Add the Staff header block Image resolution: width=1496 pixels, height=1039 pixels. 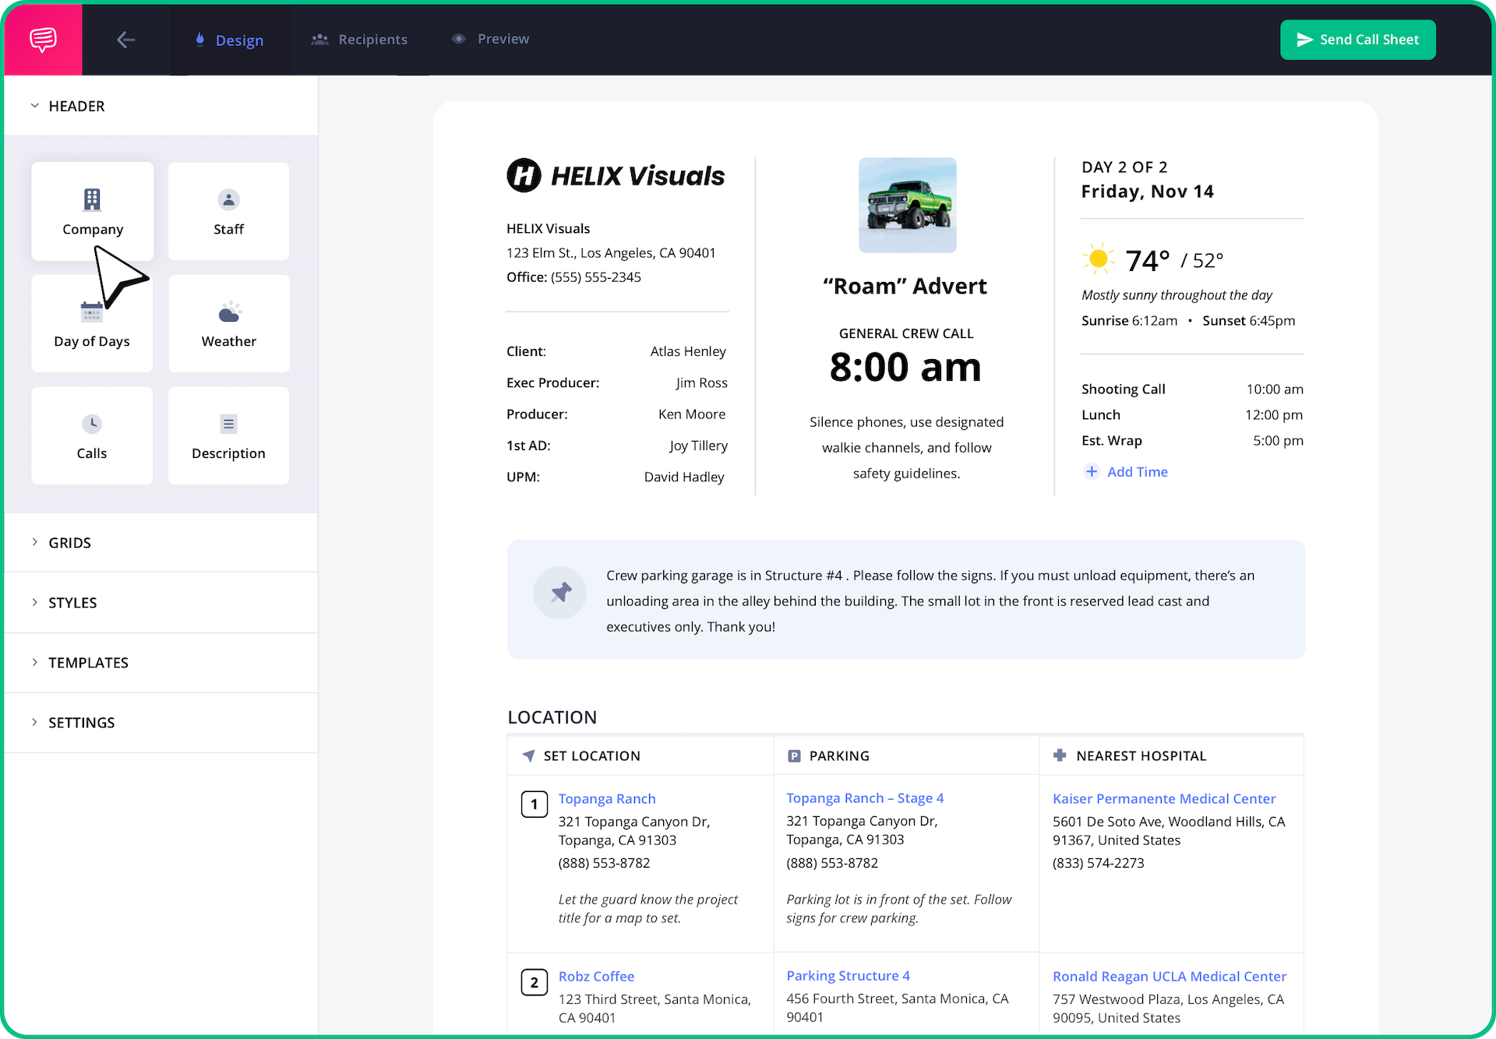(x=228, y=211)
